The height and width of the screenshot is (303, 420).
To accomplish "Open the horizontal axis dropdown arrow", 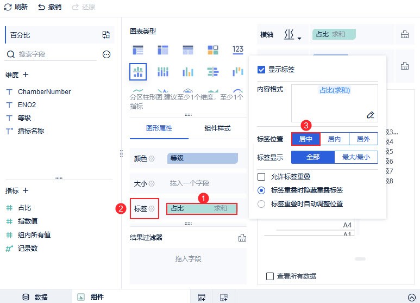I will tap(299, 38).
